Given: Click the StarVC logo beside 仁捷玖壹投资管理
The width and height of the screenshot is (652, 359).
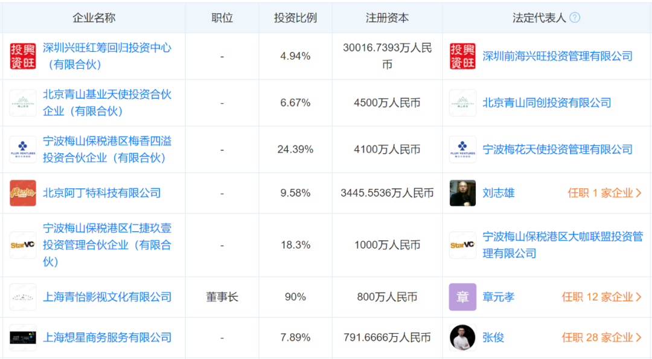Looking at the screenshot, I should [23, 245].
